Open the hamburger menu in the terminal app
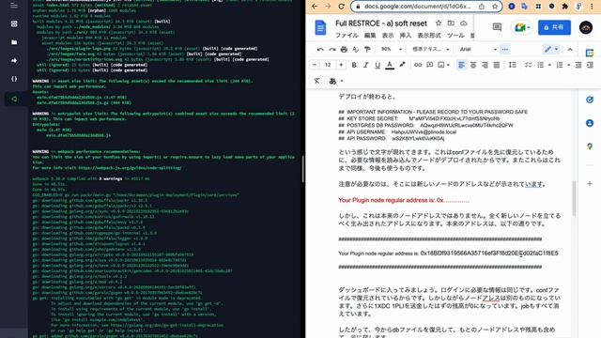 [x=14, y=6]
